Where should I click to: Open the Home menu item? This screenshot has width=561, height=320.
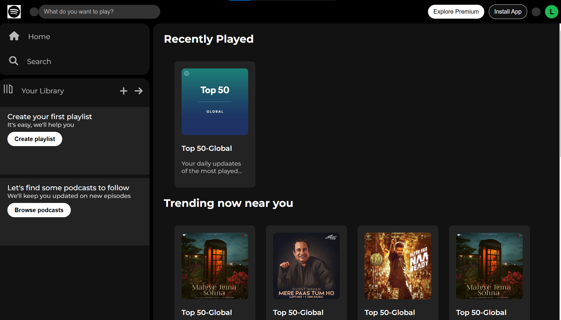pyautogui.click(x=39, y=36)
